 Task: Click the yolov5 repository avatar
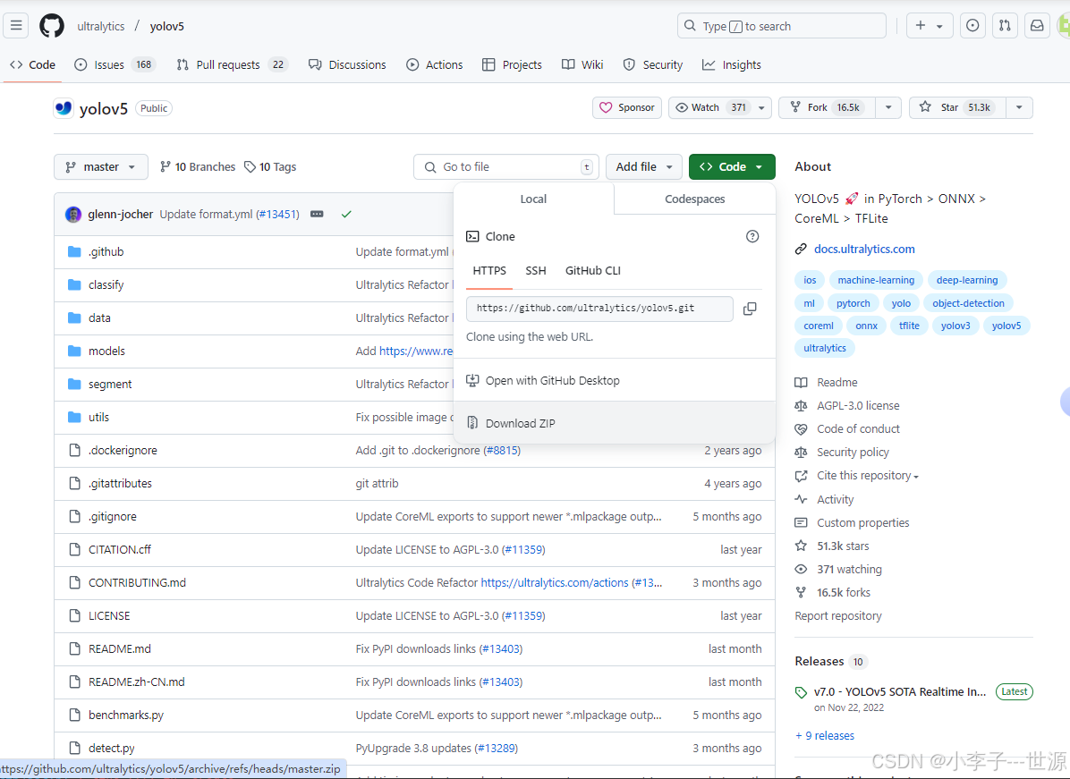tap(64, 108)
